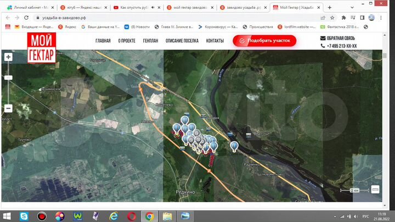
Task: Open the Глава IV. Зимние bookmark
Action: coord(174,27)
